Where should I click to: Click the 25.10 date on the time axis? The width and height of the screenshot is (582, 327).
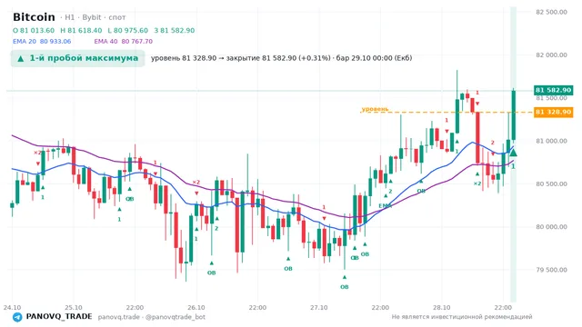point(74,307)
